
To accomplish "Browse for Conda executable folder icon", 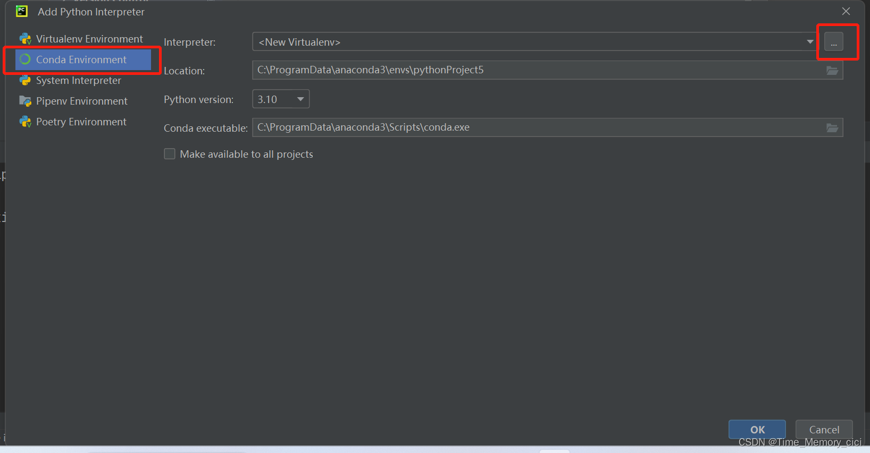I will click(x=832, y=128).
